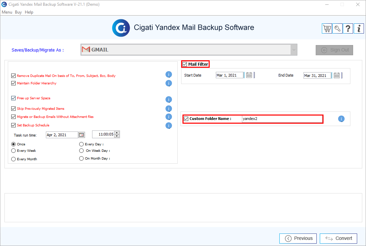
Task: Show info for Remove Duplicate Mail option
Action: 169,75
